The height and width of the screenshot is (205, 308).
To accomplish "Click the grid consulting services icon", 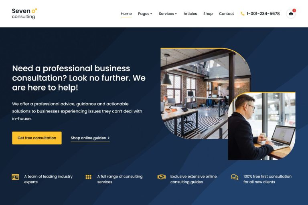I will point(88,177).
